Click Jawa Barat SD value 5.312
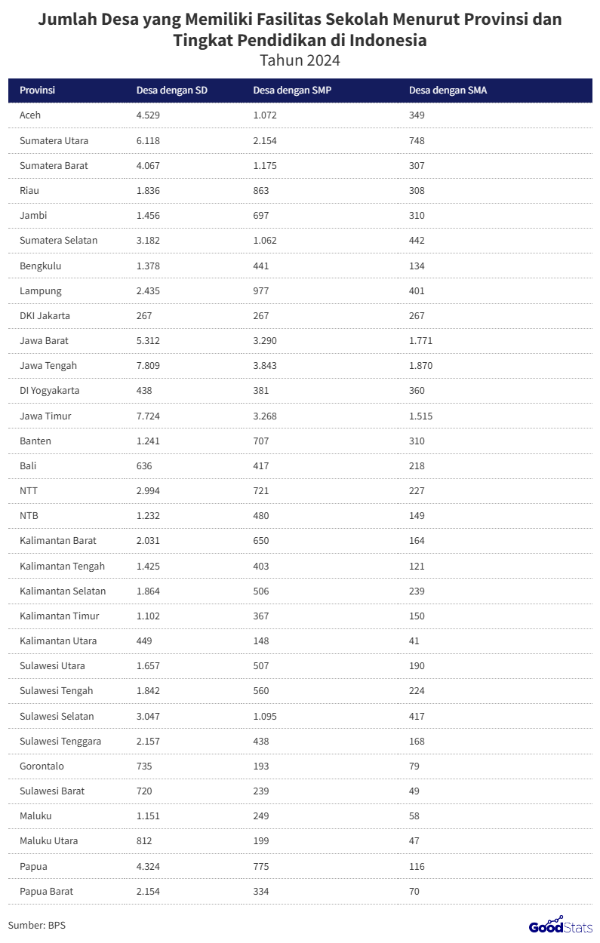The image size is (600, 943). (x=148, y=341)
